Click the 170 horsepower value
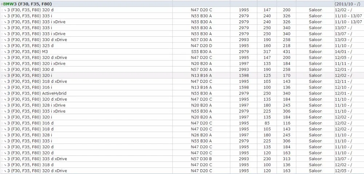Image resolution: width=364 pixels, height=174 pixels. pyautogui.click(x=286, y=76)
